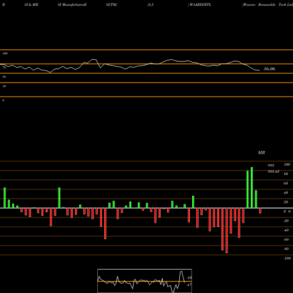Click the last red bar at chart's right end
This screenshot has width=293, height=293.
coord(260,210)
